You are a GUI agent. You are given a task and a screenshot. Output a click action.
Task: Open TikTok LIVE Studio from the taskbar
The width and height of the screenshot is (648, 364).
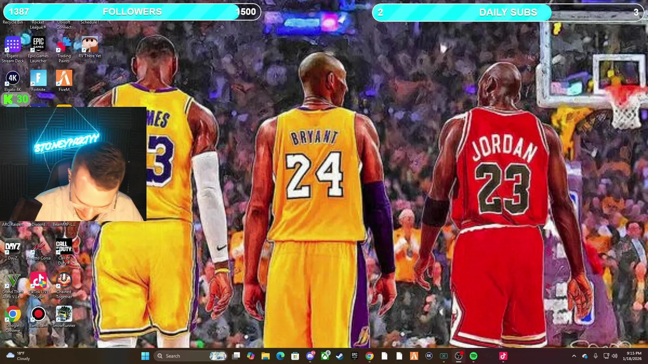click(x=503, y=356)
